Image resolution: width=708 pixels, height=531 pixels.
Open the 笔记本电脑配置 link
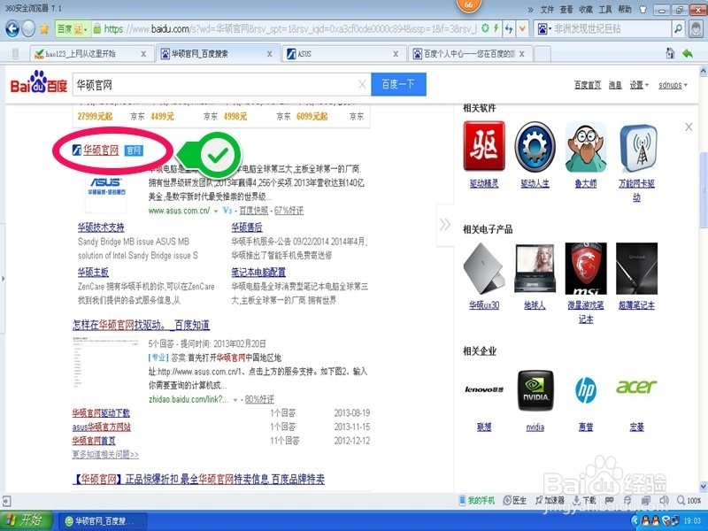coord(258,273)
